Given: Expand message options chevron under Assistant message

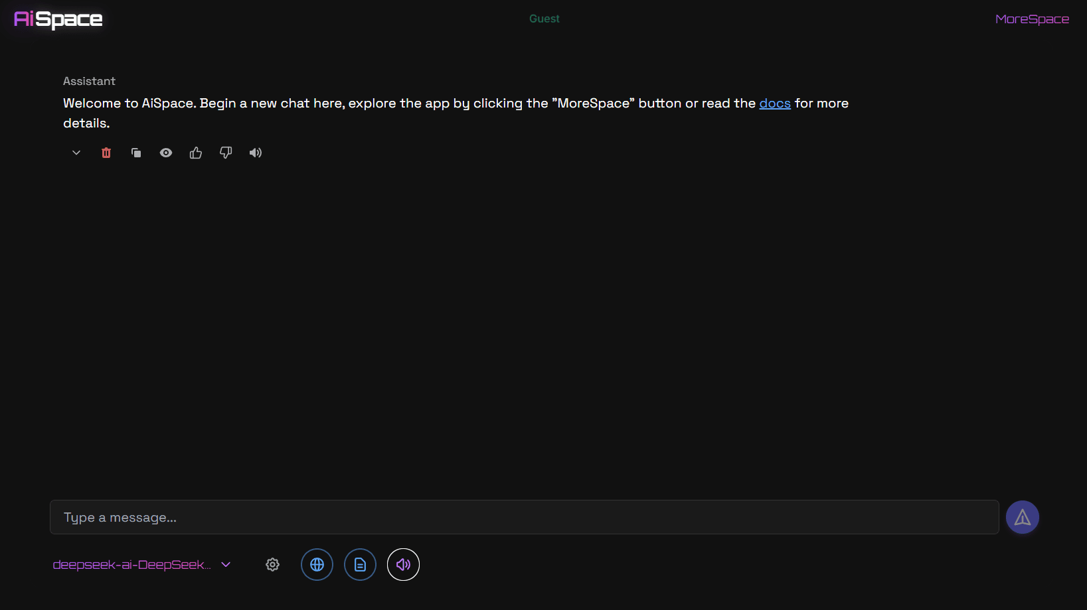Looking at the screenshot, I should 76,153.
